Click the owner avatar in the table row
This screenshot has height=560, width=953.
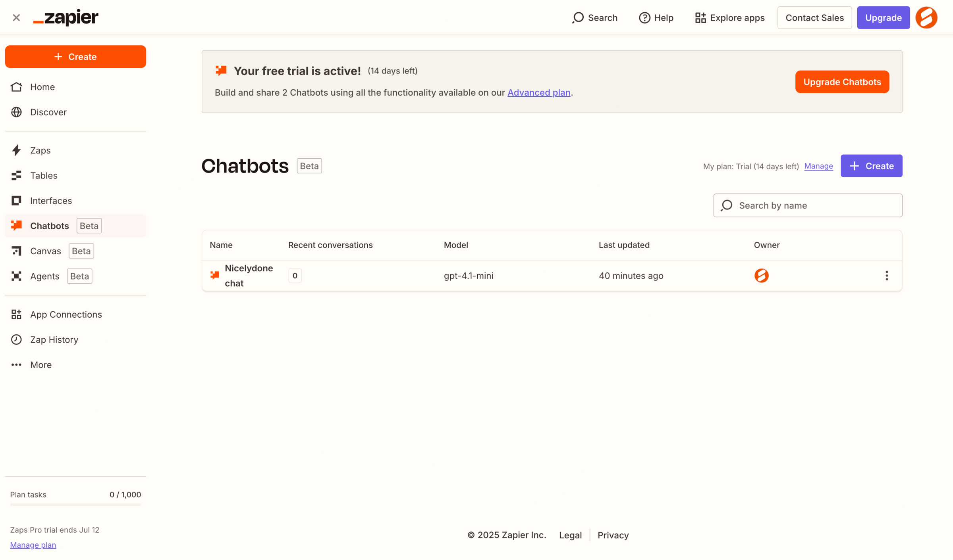coord(761,276)
